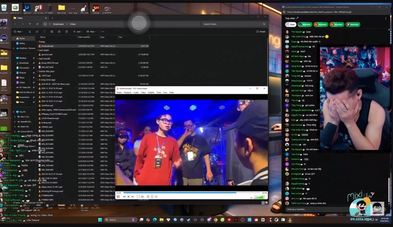The height and width of the screenshot is (227, 393).
Task: Jump to previous media in VLC
Action: point(124,197)
